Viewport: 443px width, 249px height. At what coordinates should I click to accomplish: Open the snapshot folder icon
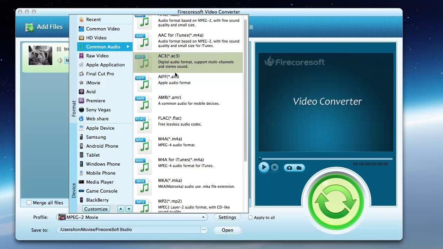coord(299,168)
